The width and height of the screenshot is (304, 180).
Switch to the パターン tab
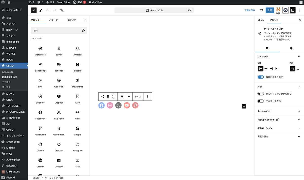tap(53, 20)
